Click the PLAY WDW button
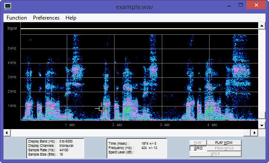Screen dimensions: 269x163 (224, 143)
